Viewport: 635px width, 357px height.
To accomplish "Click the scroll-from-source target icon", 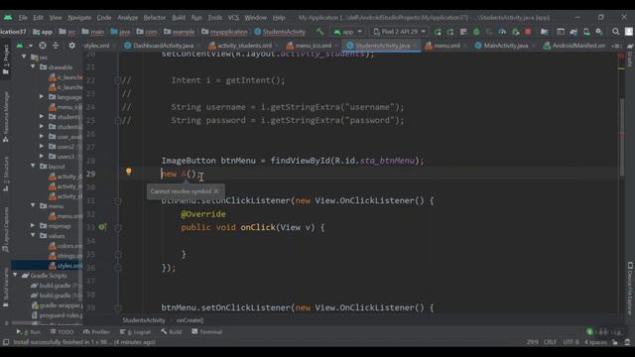I will (x=43, y=46).
